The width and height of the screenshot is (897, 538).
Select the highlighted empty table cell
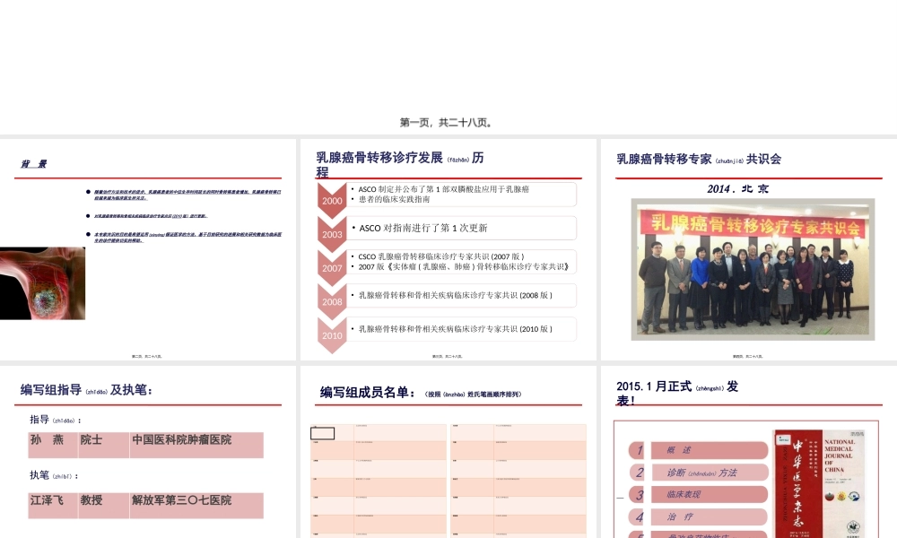tap(323, 434)
